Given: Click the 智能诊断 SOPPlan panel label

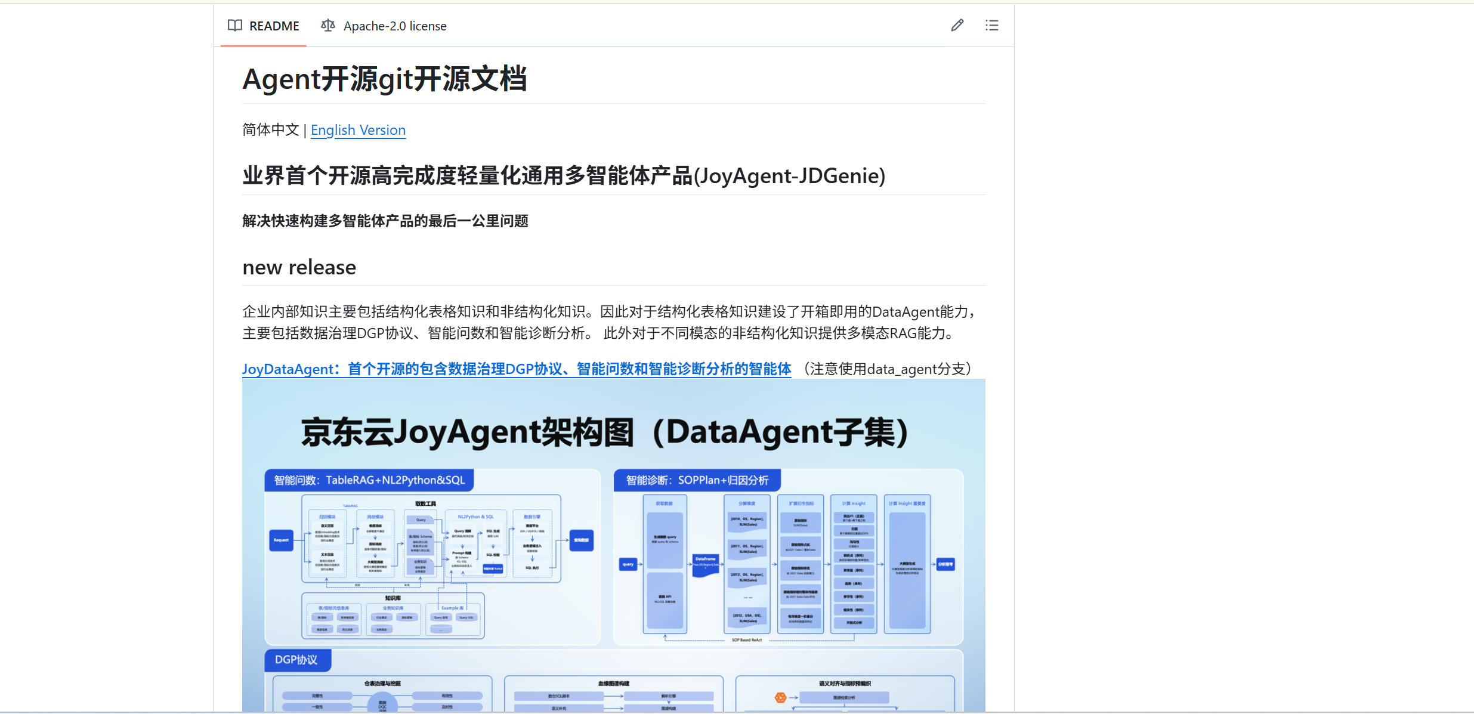Looking at the screenshot, I should [697, 480].
